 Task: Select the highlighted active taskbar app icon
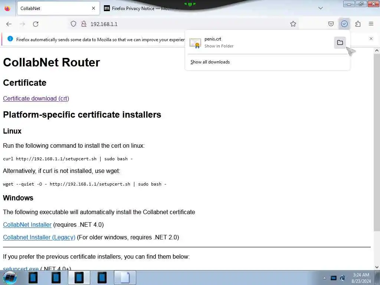click(79, 278)
